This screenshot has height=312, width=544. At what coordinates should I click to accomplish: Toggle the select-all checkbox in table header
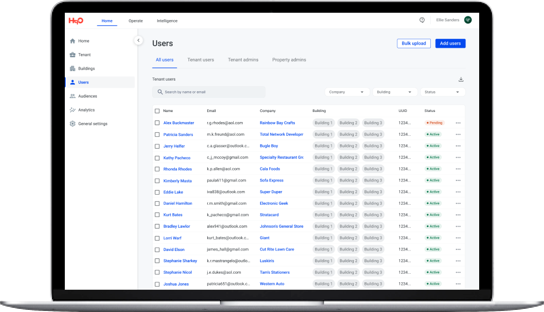point(157,111)
